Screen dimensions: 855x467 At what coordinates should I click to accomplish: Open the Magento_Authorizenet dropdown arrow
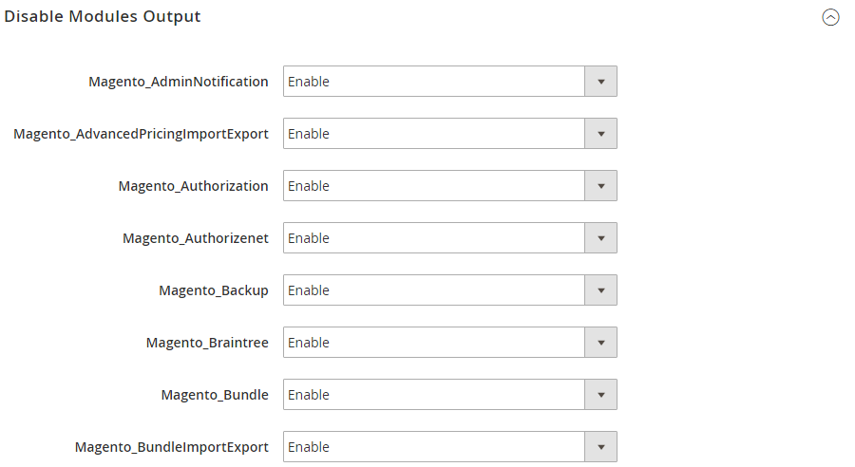coord(601,238)
